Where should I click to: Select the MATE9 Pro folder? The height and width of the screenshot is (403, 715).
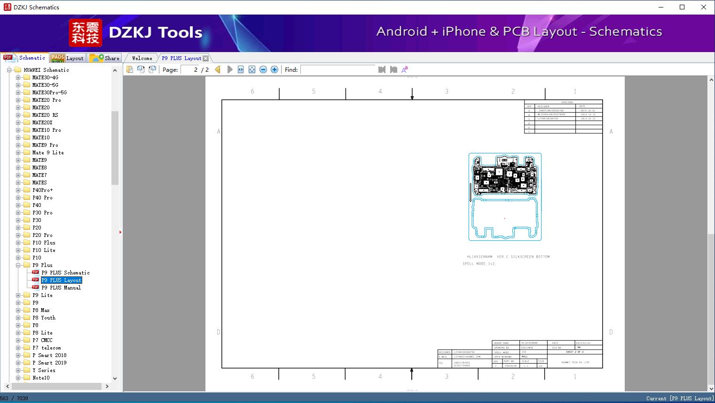[45, 145]
